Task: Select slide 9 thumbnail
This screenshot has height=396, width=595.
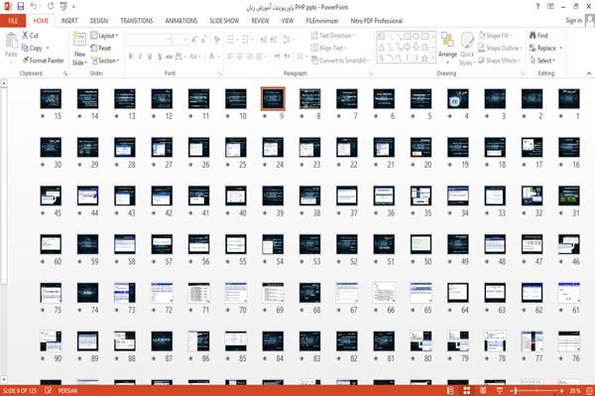Action: click(273, 98)
